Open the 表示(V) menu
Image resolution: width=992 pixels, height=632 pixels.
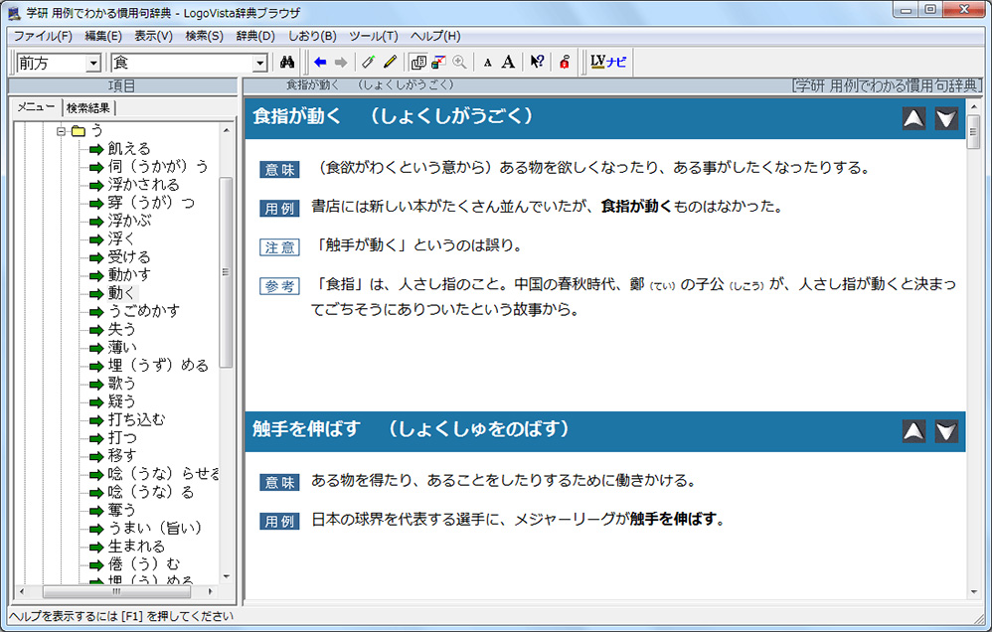click(x=154, y=36)
